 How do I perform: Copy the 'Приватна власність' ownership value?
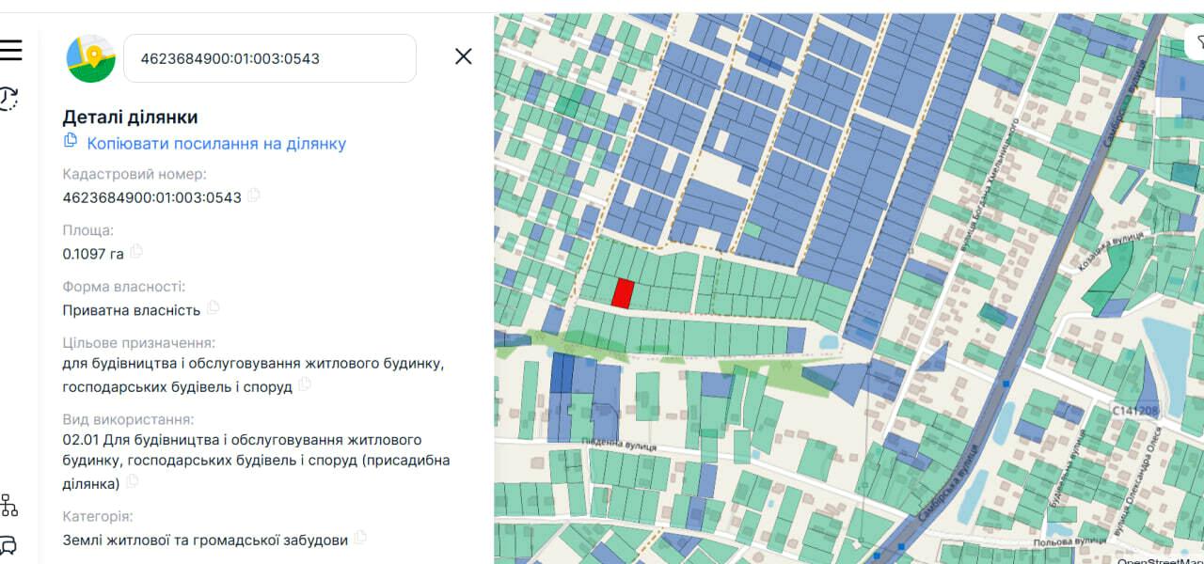[x=214, y=308]
